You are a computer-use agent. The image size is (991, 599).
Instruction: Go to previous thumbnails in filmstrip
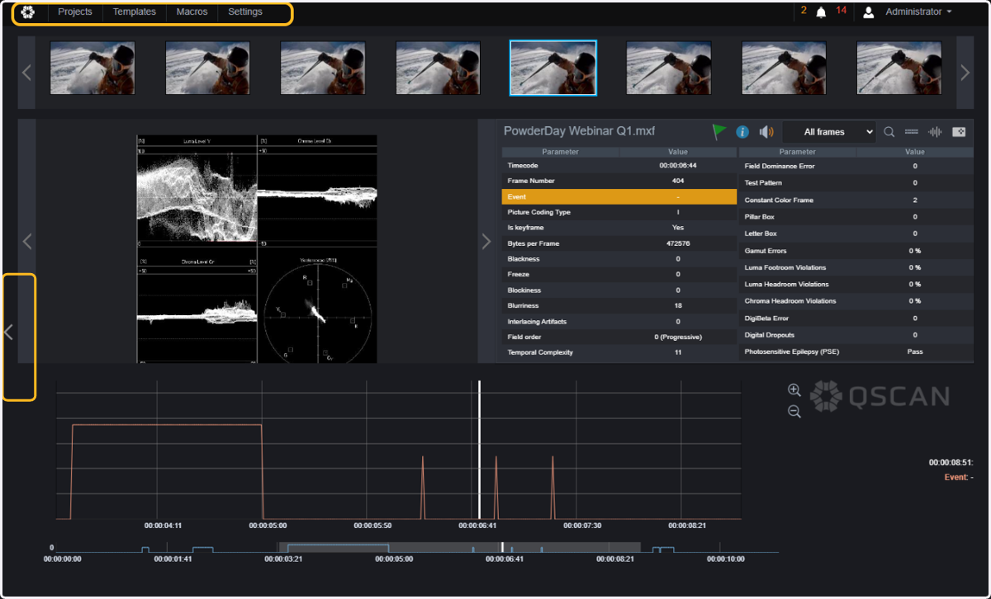[26, 73]
